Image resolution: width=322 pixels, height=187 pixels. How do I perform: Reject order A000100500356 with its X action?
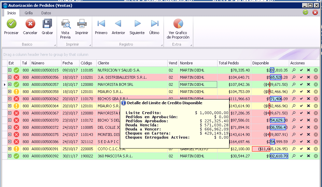tap(308, 77)
